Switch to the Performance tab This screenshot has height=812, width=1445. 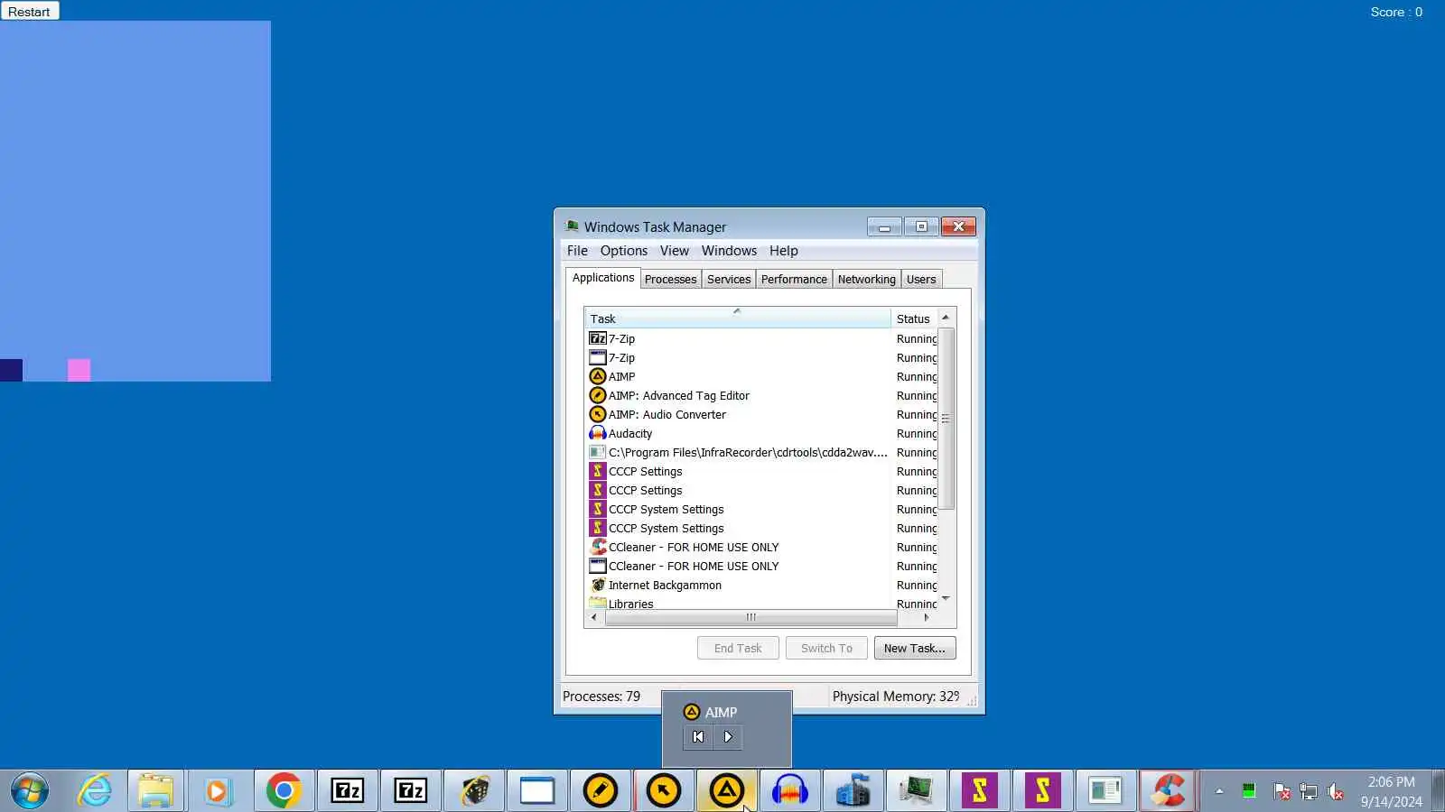794,280
